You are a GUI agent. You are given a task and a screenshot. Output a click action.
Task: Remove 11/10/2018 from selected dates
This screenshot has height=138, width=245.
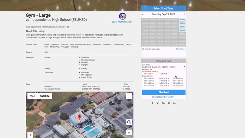(x=168, y=81)
